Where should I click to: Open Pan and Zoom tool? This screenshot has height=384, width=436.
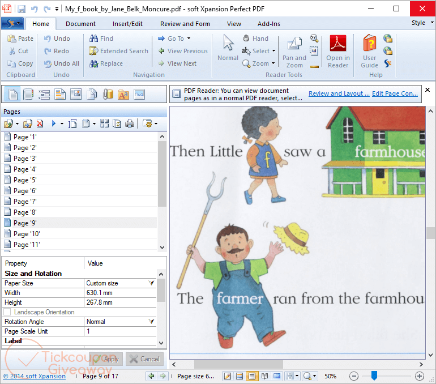click(294, 52)
